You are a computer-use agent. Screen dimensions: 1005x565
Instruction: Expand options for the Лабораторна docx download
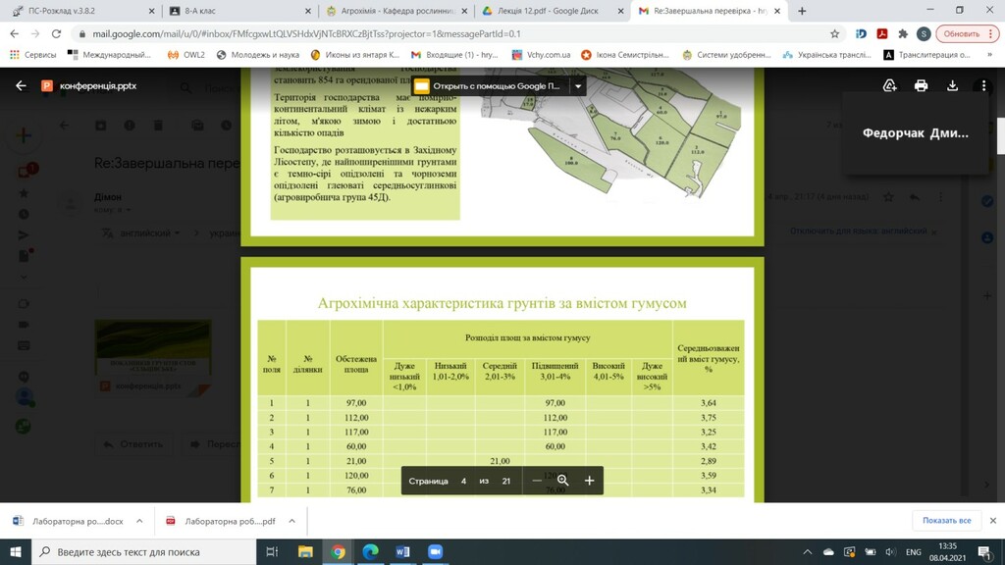point(139,521)
